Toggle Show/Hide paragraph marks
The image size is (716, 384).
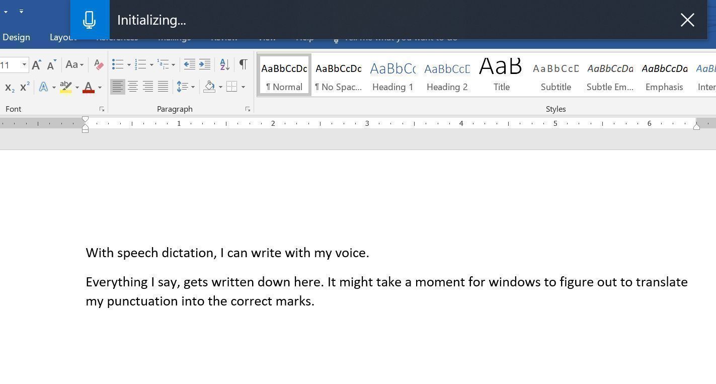(x=243, y=64)
